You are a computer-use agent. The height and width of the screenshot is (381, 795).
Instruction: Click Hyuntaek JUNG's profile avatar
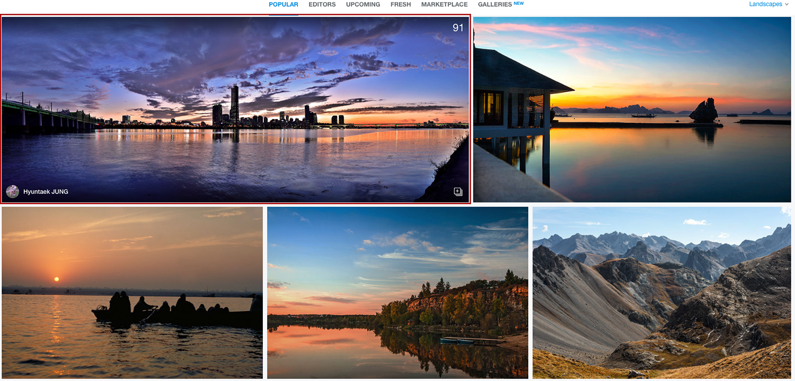pyautogui.click(x=12, y=192)
